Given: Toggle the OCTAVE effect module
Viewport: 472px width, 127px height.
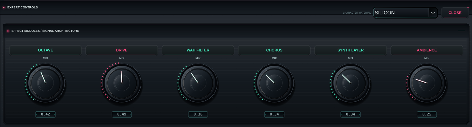Looking at the screenshot, I should 45,50.
